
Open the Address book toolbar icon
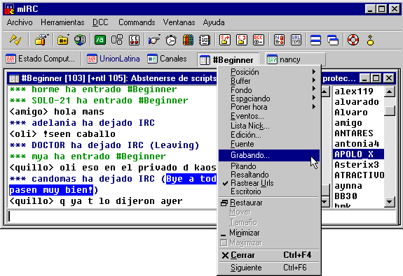point(205,40)
